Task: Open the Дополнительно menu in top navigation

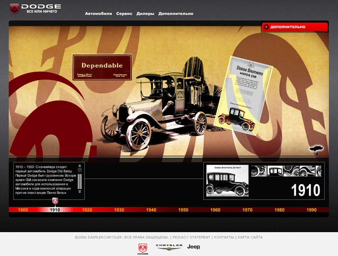Action: click(176, 14)
